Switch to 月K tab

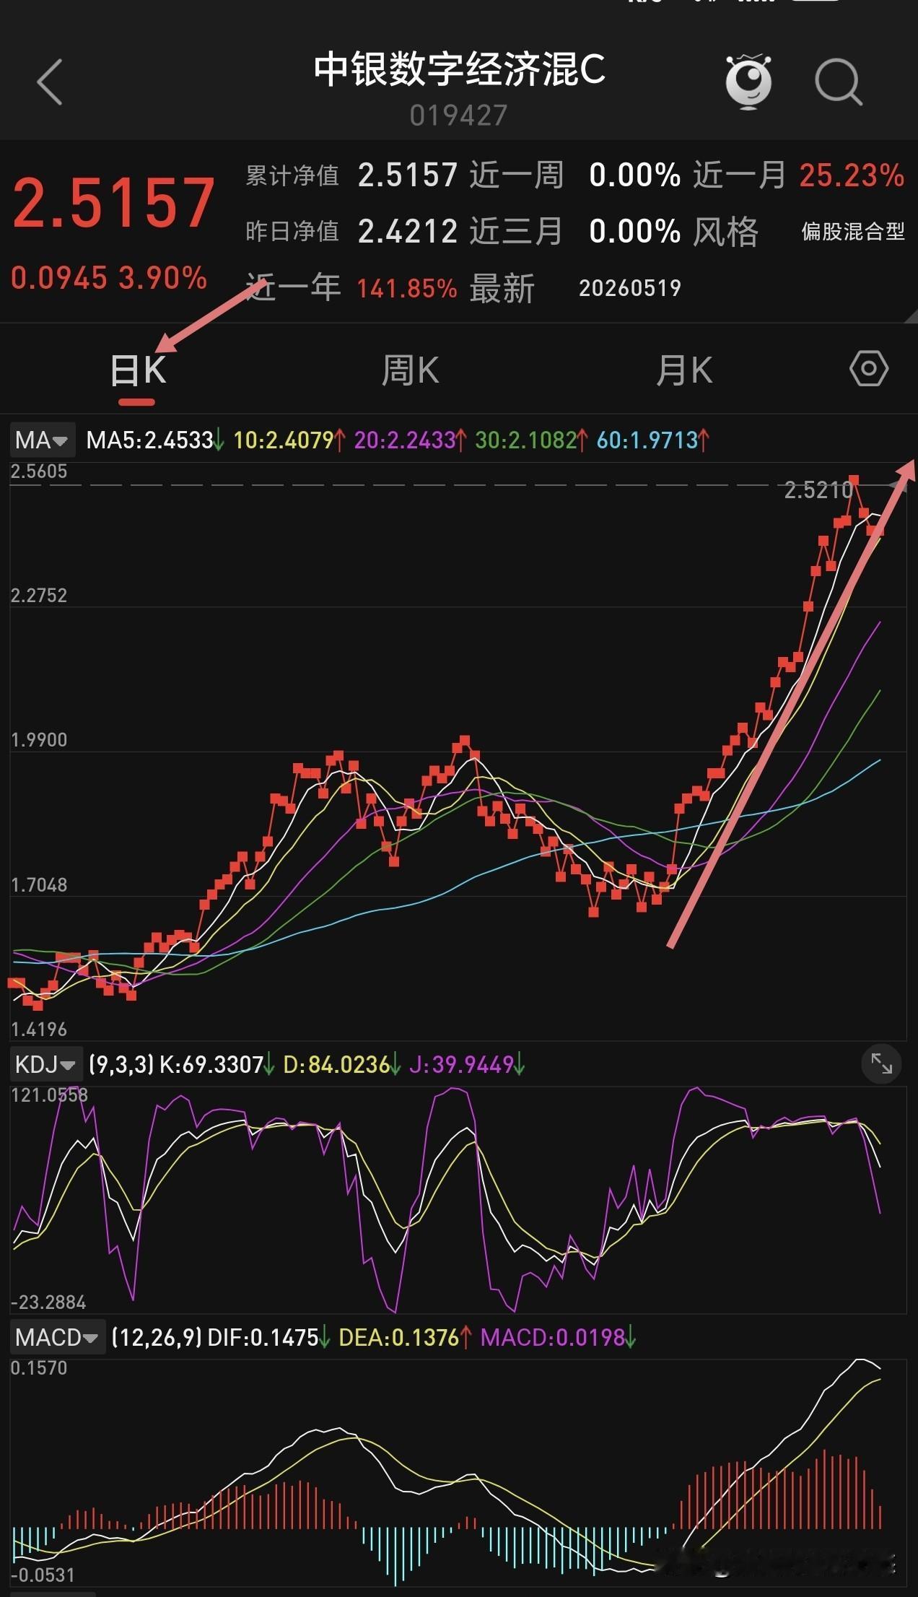pos(684,371)
